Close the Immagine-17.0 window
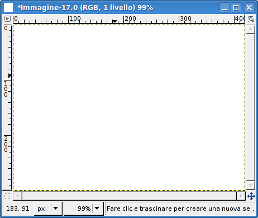Image resolution: width=258 pixels, height=218 pixels. (249, 8)
